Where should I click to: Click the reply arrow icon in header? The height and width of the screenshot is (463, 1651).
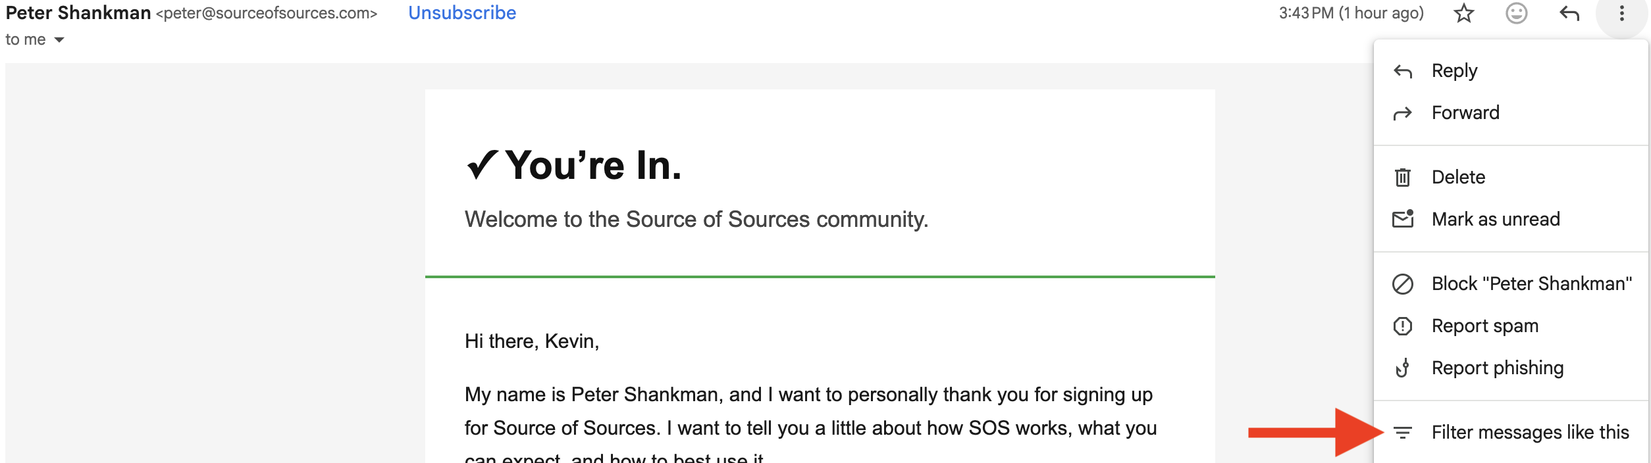[1569, 13]
